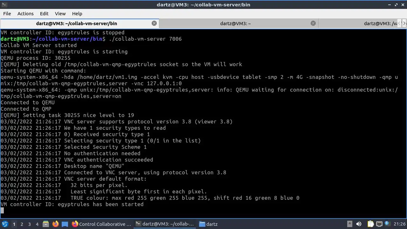Click 'QEMU process ID: 30255' line

point(36,58)
